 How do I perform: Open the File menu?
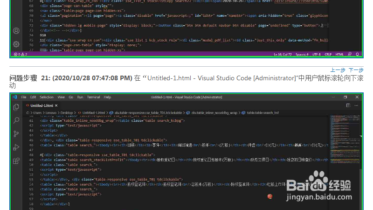point(24,97)
